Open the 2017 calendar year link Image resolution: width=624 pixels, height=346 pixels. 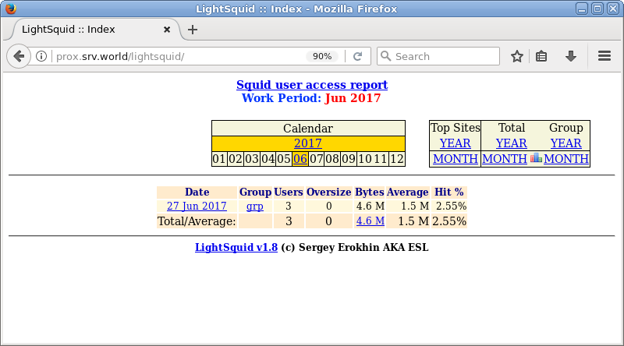(x=308, y=143)
